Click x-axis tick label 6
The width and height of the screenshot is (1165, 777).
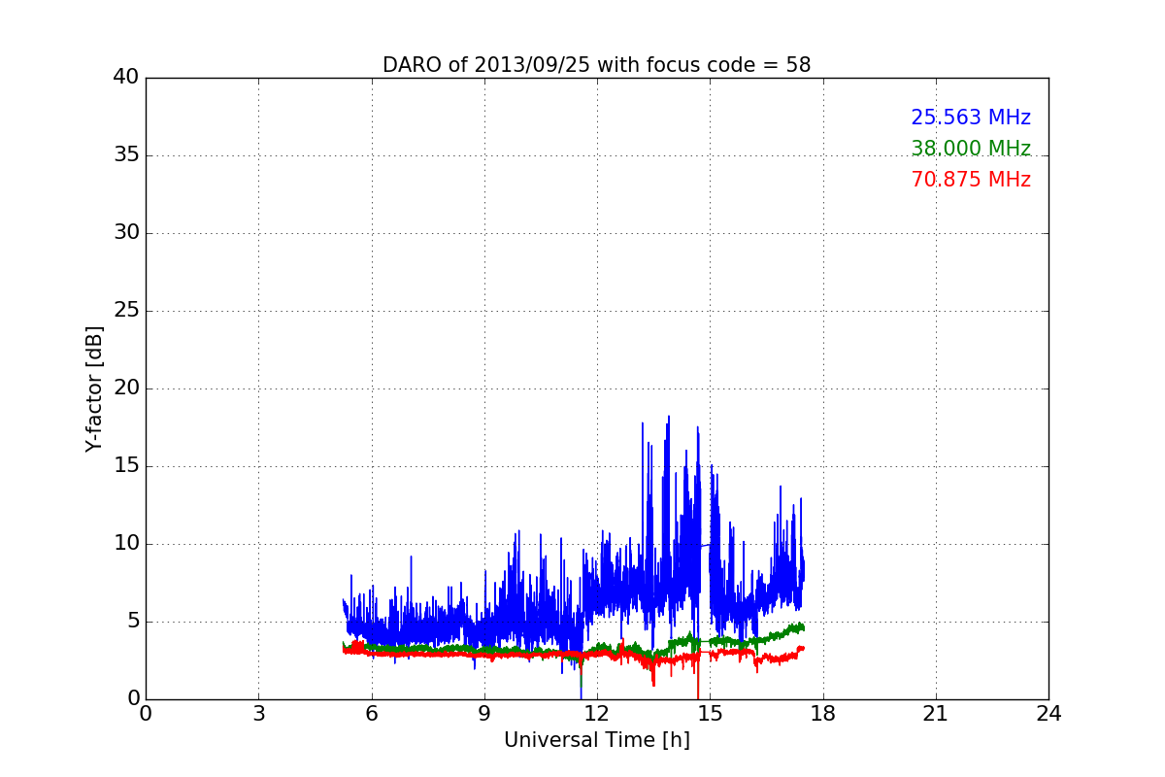[371, 714]
